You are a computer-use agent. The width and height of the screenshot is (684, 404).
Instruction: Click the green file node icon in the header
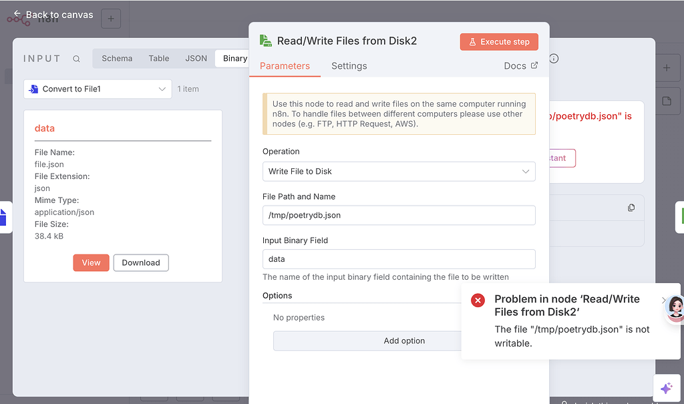click(x=266, y=41)
